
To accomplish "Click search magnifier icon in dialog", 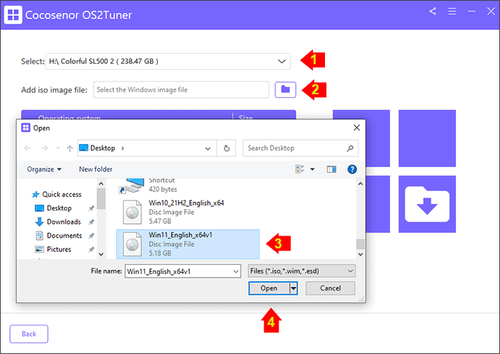I will coord(350,148).
